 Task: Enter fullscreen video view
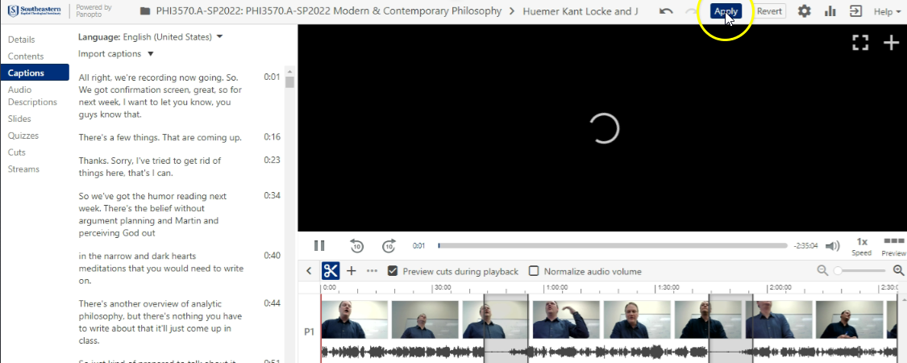tap(861, 42)
